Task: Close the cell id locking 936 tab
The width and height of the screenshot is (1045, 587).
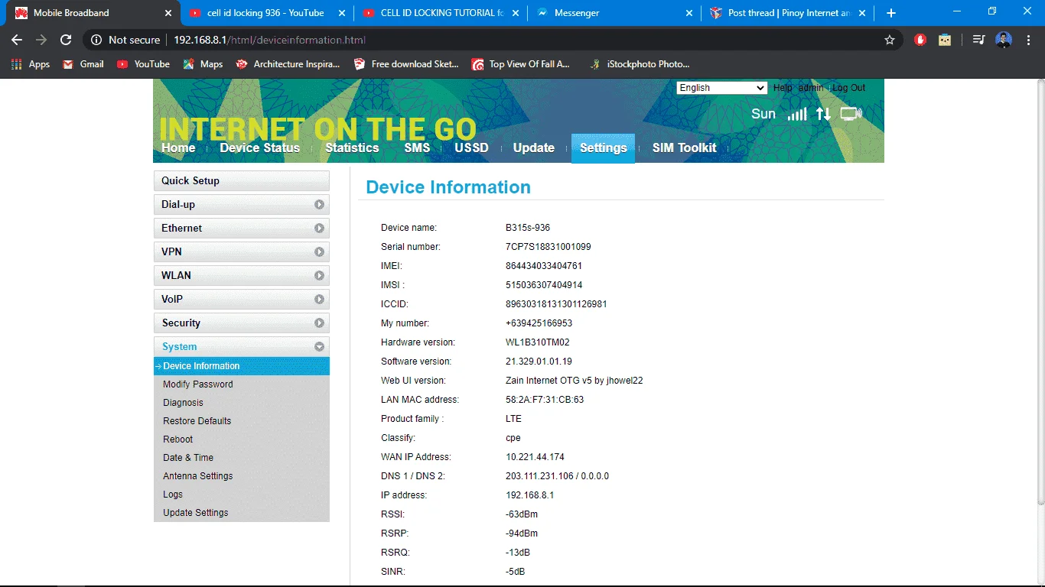Action: (x=341, y=13)
